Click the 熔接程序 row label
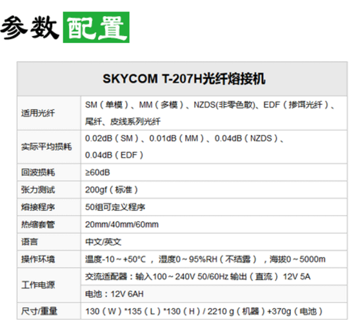 38,207
